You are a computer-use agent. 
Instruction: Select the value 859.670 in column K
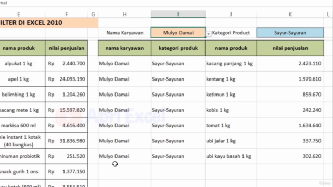tap(290, 95)
